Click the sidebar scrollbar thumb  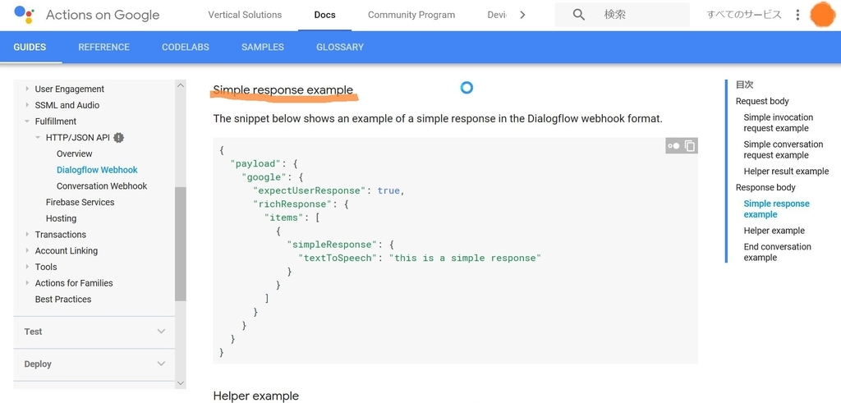[x=180, y=244]
